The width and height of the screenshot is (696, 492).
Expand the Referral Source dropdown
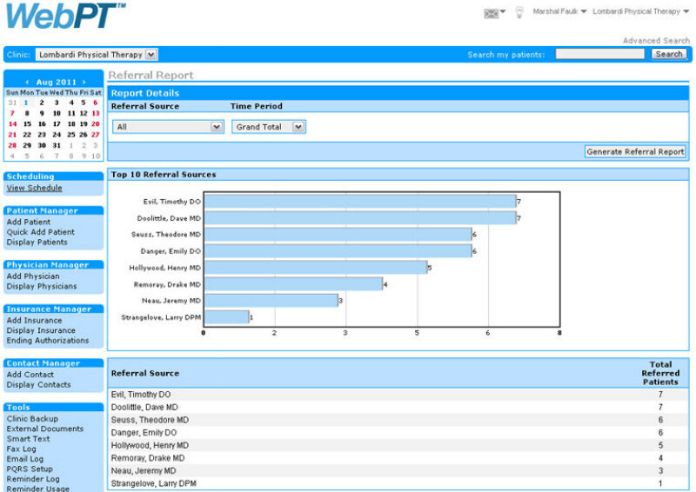168,127
